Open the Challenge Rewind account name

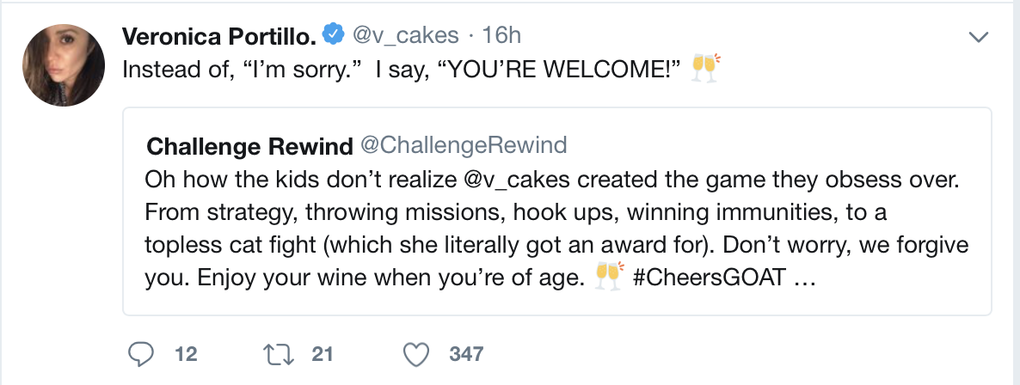coord(249,146)
